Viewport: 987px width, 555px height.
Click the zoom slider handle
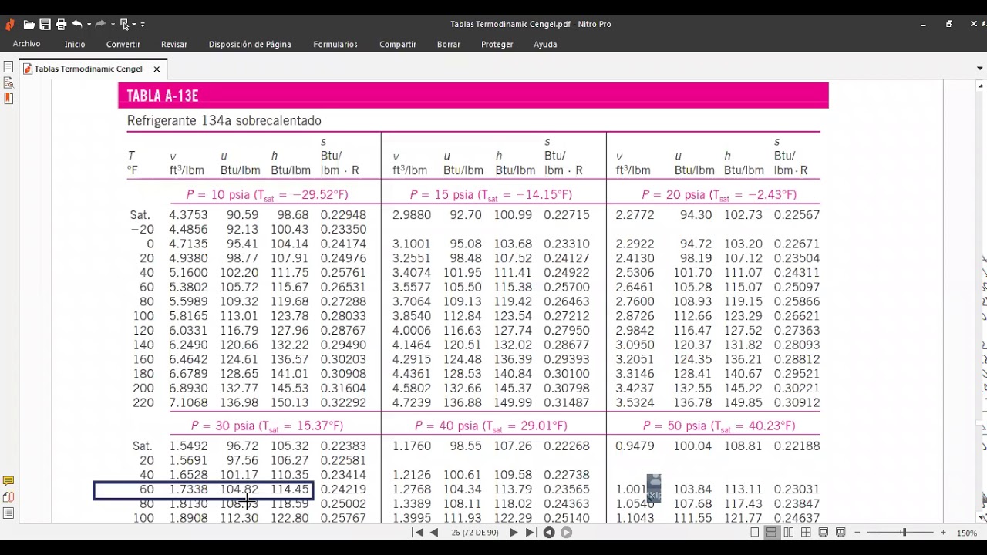904,532
